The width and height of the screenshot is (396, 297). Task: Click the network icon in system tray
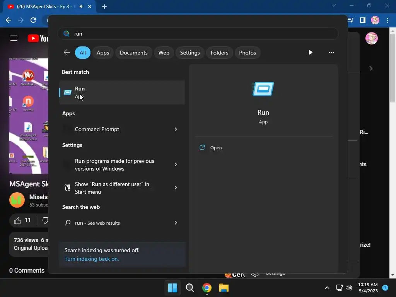tap(339, 288)
